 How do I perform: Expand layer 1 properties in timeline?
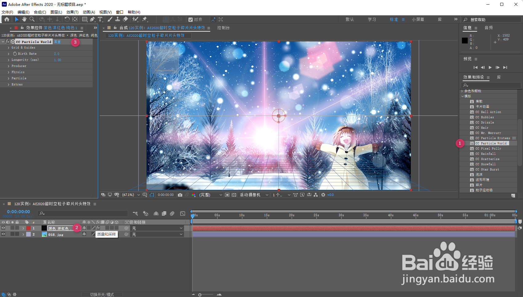[23, 228]
